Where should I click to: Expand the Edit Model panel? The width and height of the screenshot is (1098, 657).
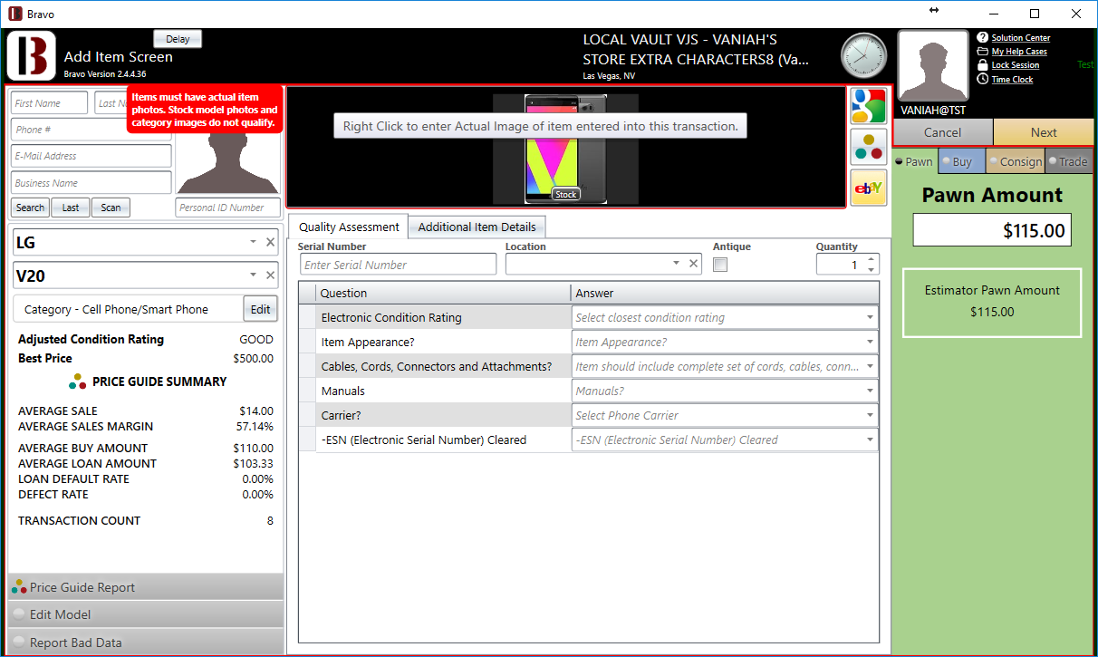click(145, 614)
